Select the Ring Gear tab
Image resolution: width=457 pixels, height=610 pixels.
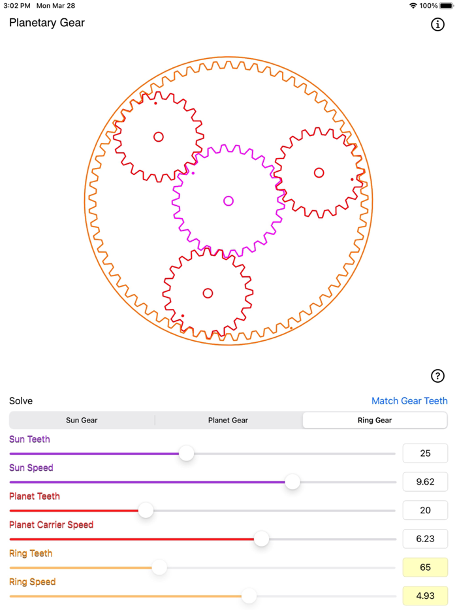pos(375,420)
